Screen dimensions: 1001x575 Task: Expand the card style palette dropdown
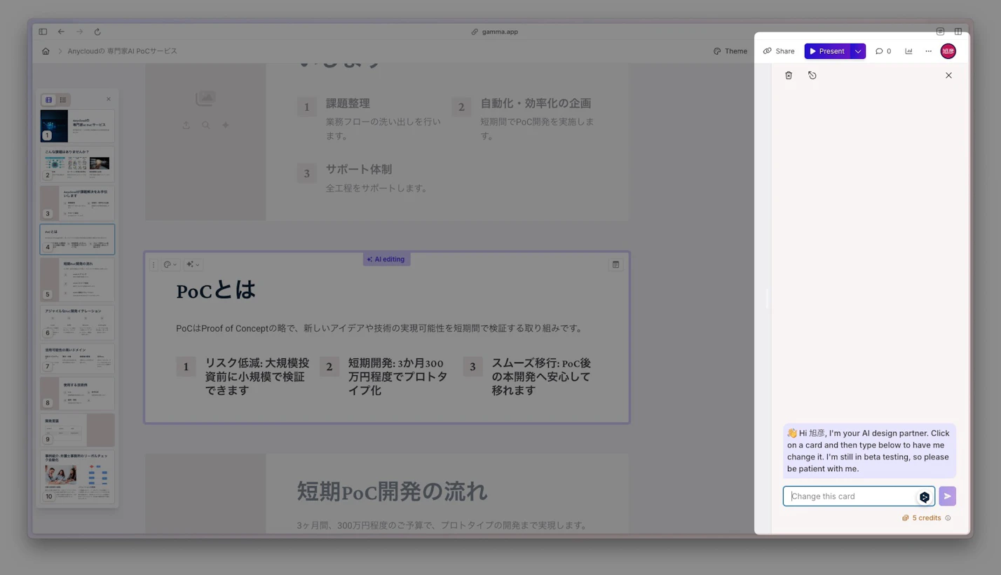[170, 264]
